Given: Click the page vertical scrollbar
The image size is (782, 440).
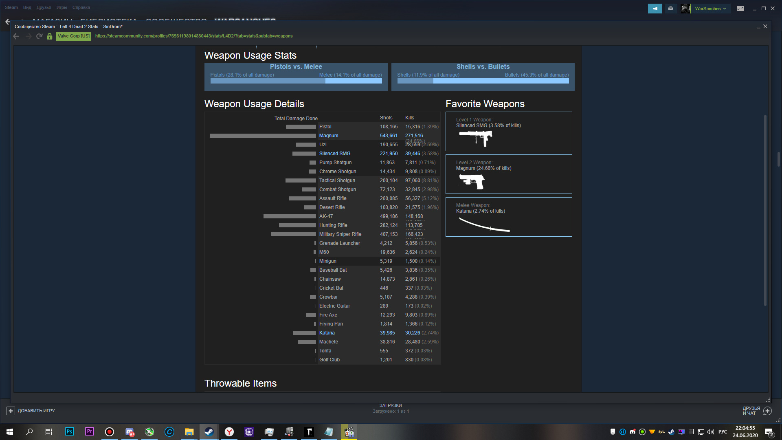Looking at the screenshot, I should coord(765,210).
